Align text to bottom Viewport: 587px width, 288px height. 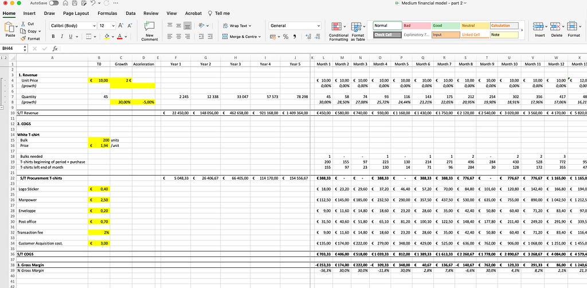(x=187, y=25)
